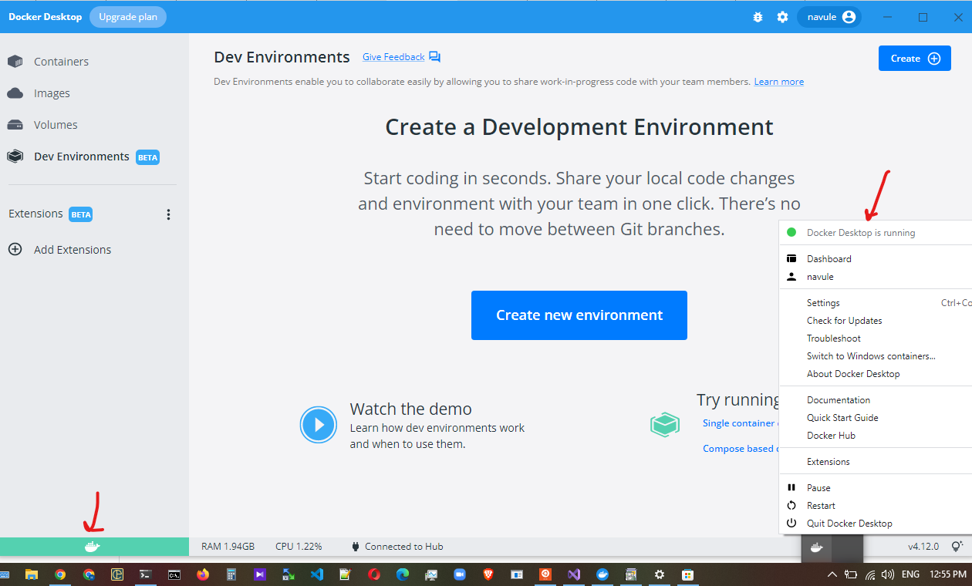Screen dimensions: 972x586
Task: Click the Give Feedback chat icon
Action: pyautogui.click(x=434, y=57)
